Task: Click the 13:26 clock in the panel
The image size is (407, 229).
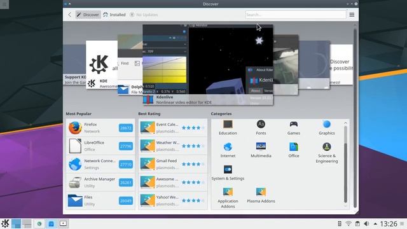Action: [389, 223]
